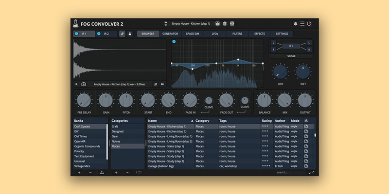Delete the preset using the trash icon
This screenshot has width=389, height=194.
225,23
